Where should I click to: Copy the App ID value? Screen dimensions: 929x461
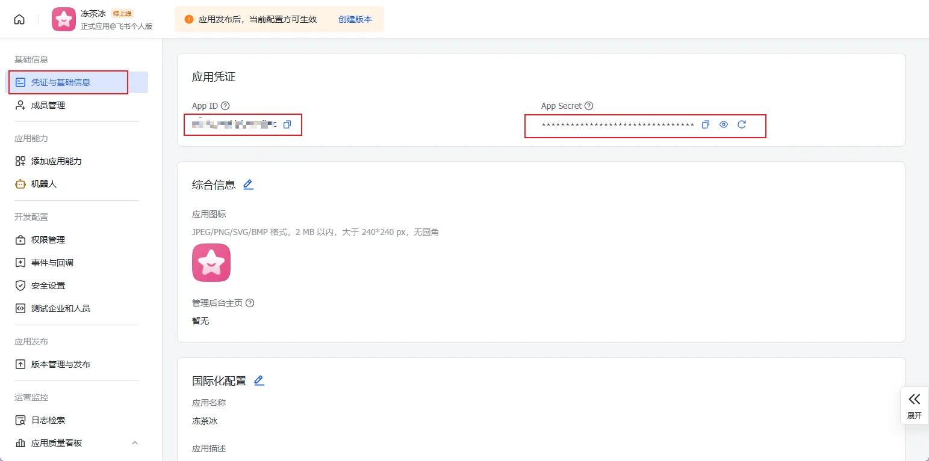[x=287, y=124]
